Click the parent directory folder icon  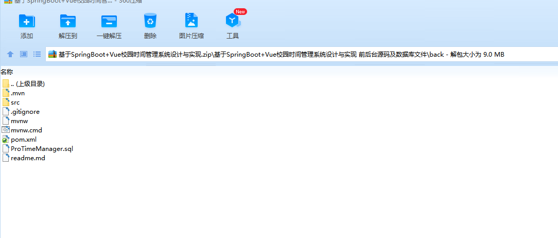[6, 84]
